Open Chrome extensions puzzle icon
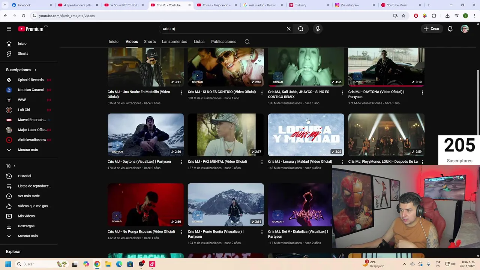The image size is (480, 270). pyautogui.click(x=434, y=16)
